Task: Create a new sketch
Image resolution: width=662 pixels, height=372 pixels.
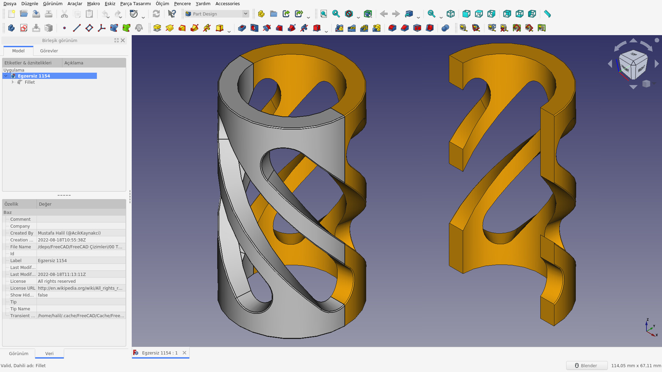Action: (23, 28)
